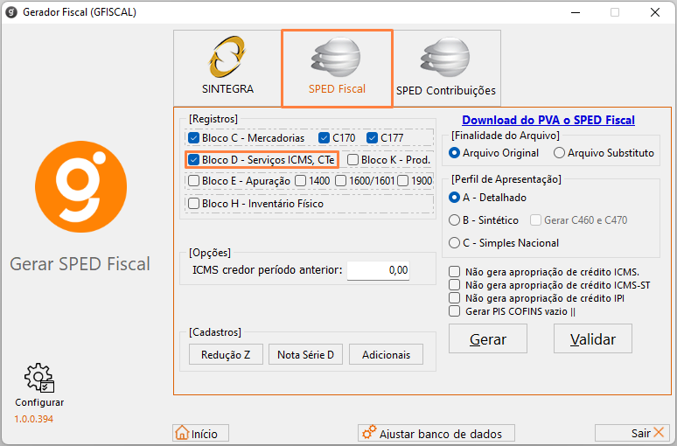The width and height of the screenshot is (677, 446).
Task: Open Configurar gear icon
Action: 38,378
